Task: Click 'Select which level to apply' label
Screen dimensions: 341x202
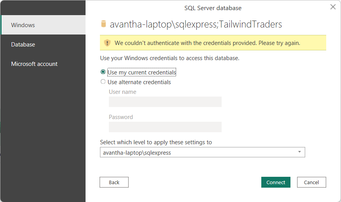Action: 156,142
